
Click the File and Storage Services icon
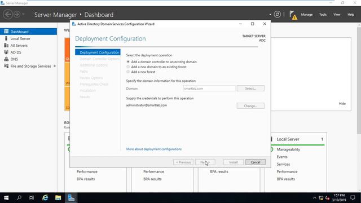coord(6,66)
